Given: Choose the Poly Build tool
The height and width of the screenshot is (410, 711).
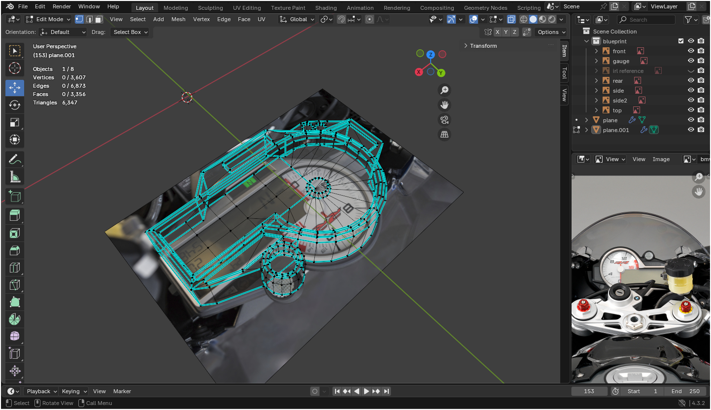Looking at the screenshot, I should pyautogui.click(x=15, y=302).
